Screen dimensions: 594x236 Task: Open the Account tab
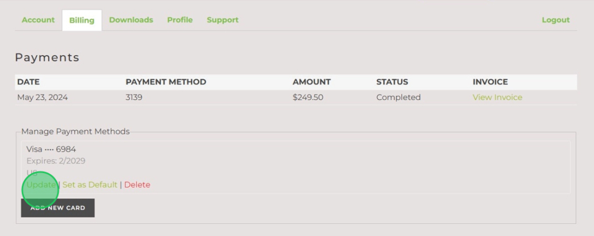[38, 20]
